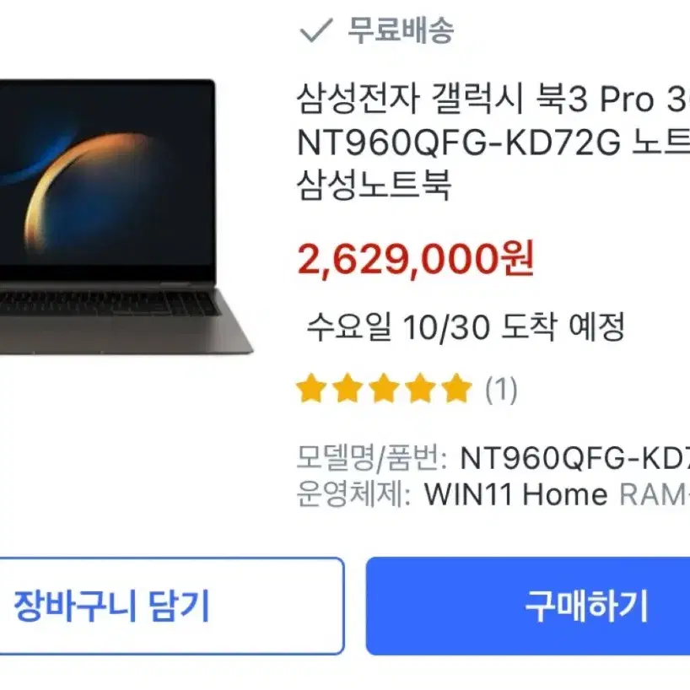Click the 모델명/품번 model number line
The image size is (690, 690).
coord(493,458)
